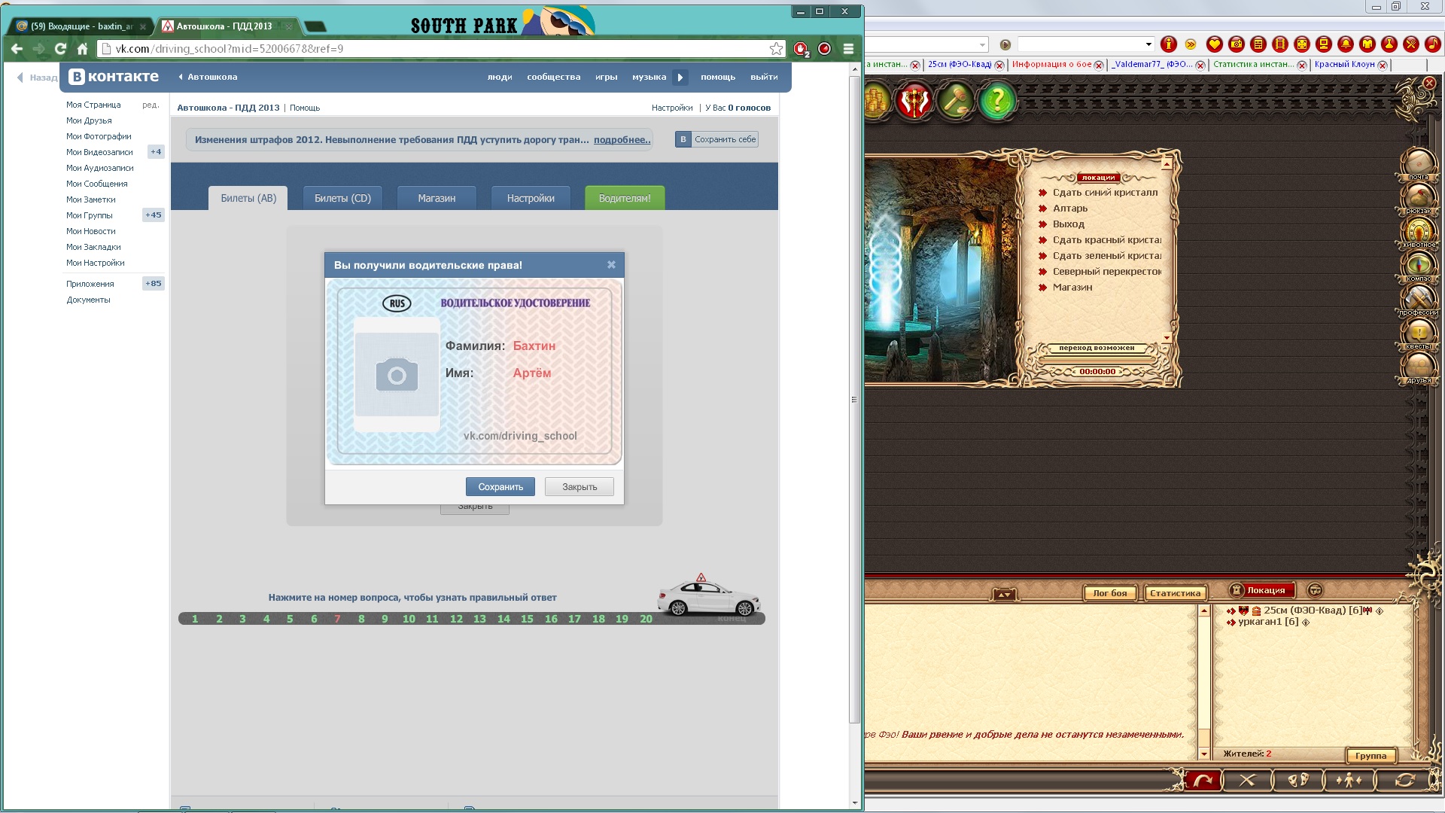Image resolution: width=1445 pixels, height=813 pixels.
Task: Open VK сообщества header link
Action: click(553, 77)
